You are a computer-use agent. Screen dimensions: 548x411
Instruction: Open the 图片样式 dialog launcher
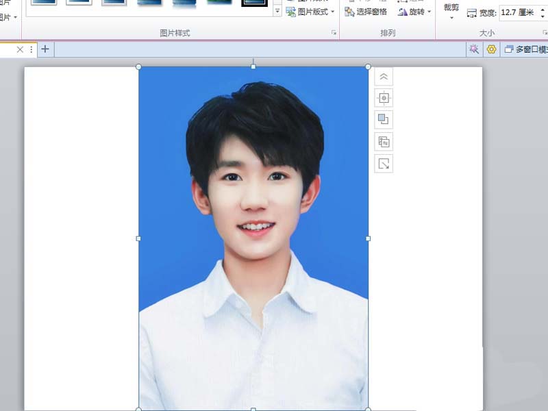(334, 33)
